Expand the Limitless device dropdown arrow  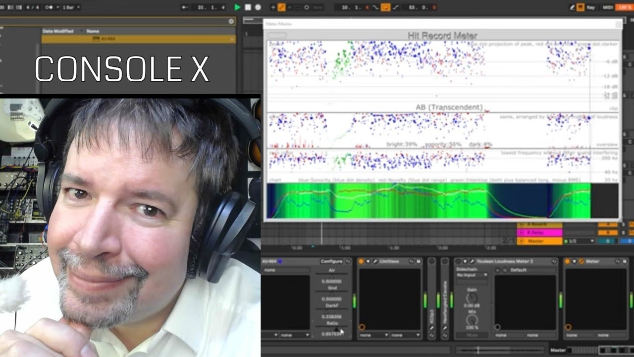point(368,261)
